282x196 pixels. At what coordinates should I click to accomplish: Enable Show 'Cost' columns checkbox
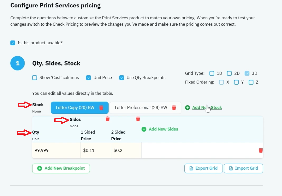[35, 78]
